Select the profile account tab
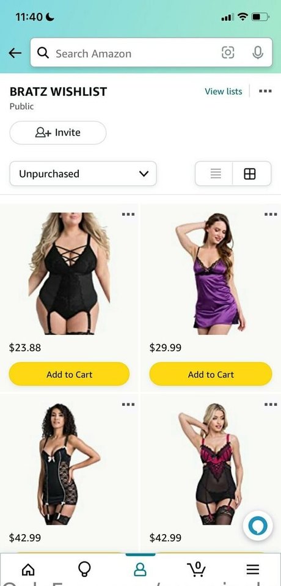 140,569
